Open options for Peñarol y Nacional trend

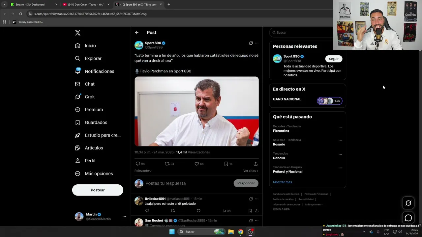pyautogui.click(x=340, y=168)
